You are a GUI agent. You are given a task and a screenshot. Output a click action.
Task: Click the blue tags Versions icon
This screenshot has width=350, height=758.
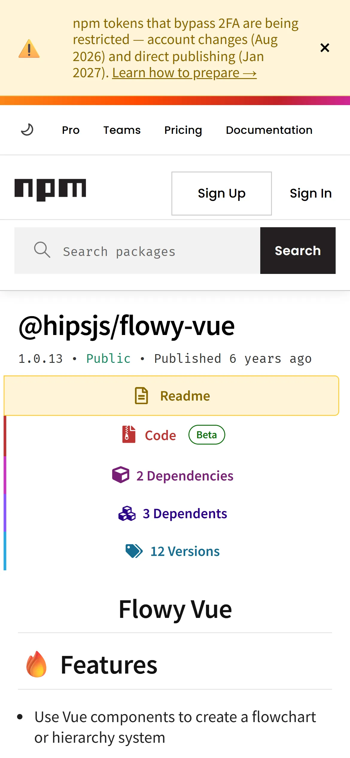point(134,551)
